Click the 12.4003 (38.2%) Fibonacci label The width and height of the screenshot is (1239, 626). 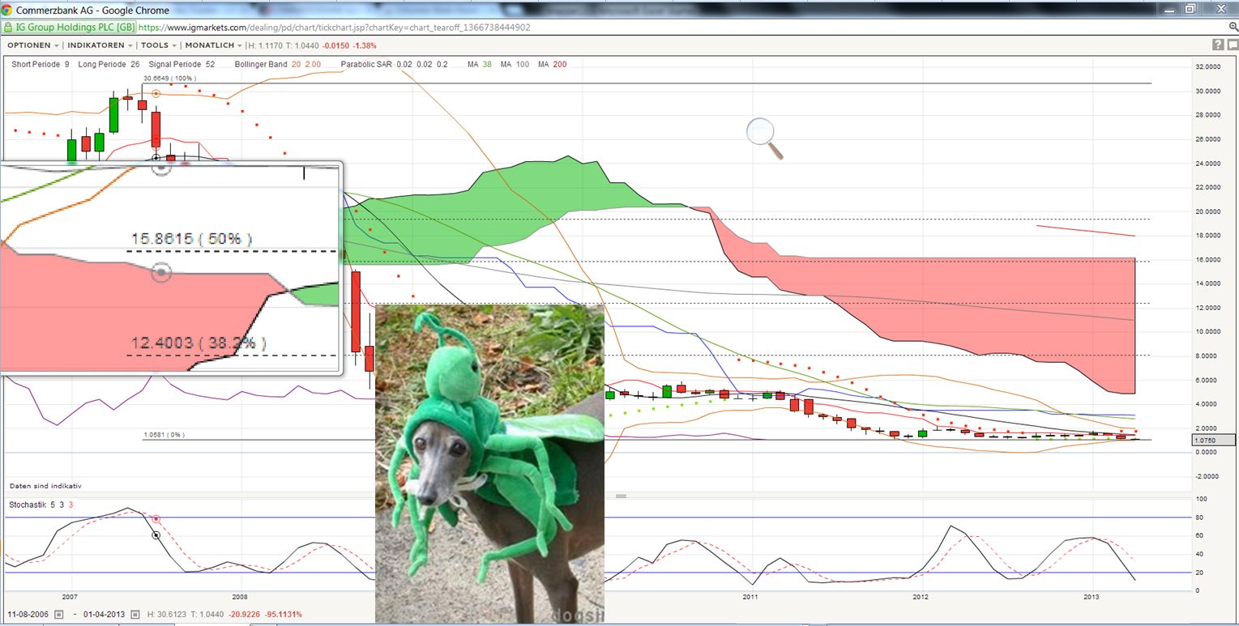(x=199, y=343)
